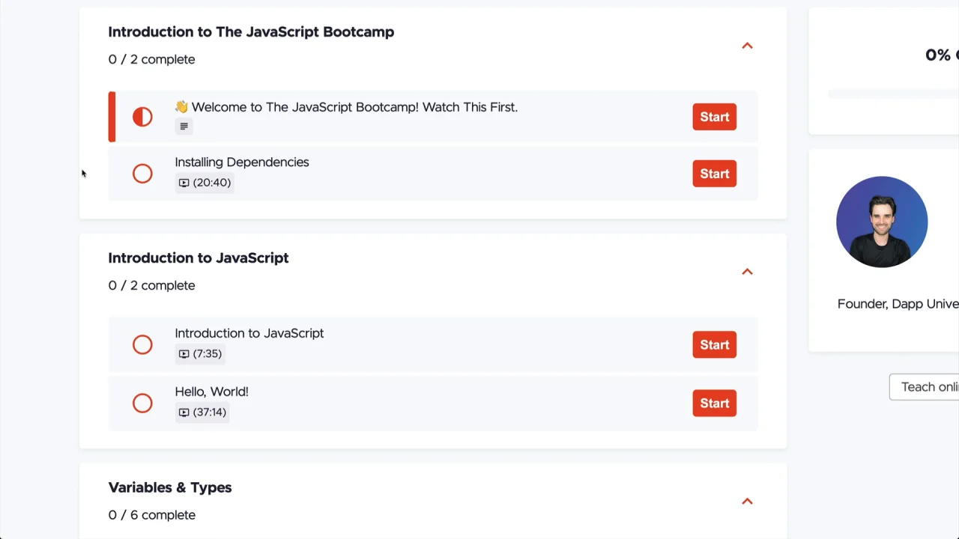This screenshot has width=959, height=539.
Task: Click video icon under Installing Dependencies
Action: click(184, 183)
